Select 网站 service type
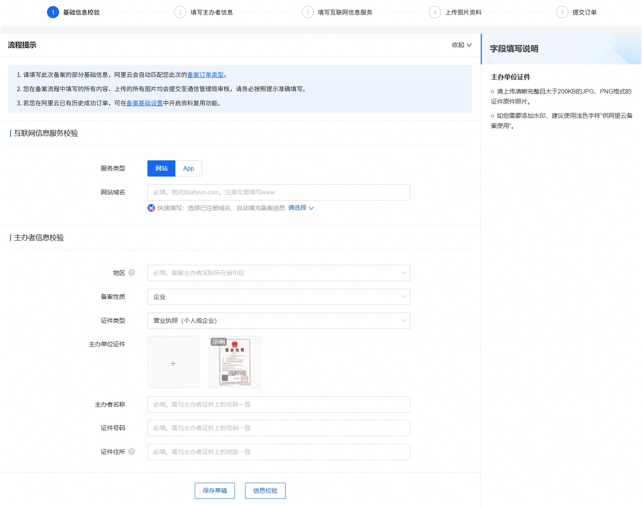The image size is (642, 507). (x=161, y=168)
